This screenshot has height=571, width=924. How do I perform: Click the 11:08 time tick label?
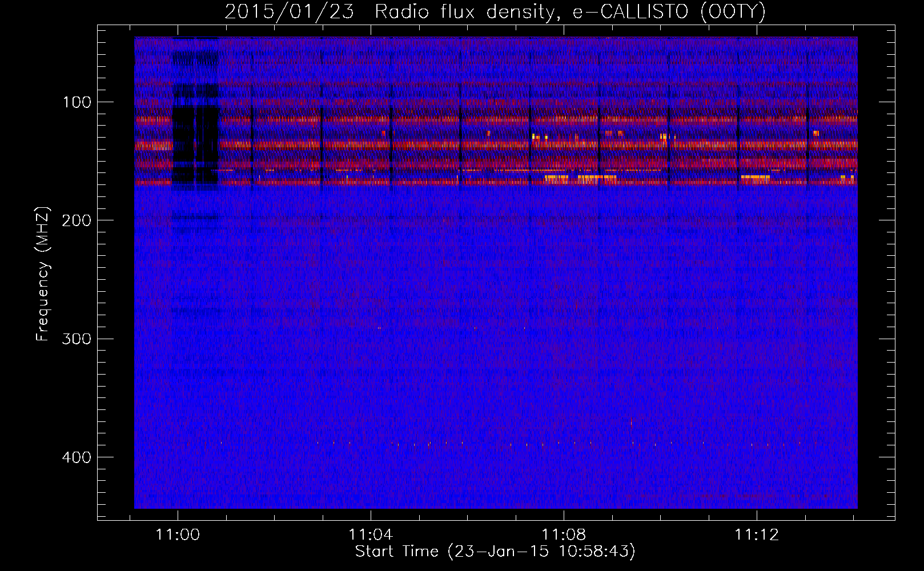click(x=564, y=535)
